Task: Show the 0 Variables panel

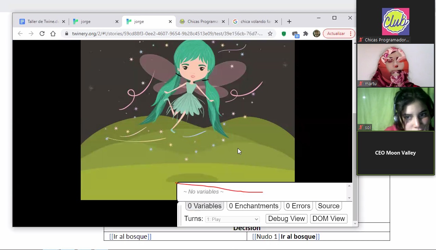Action: point(204,206)
